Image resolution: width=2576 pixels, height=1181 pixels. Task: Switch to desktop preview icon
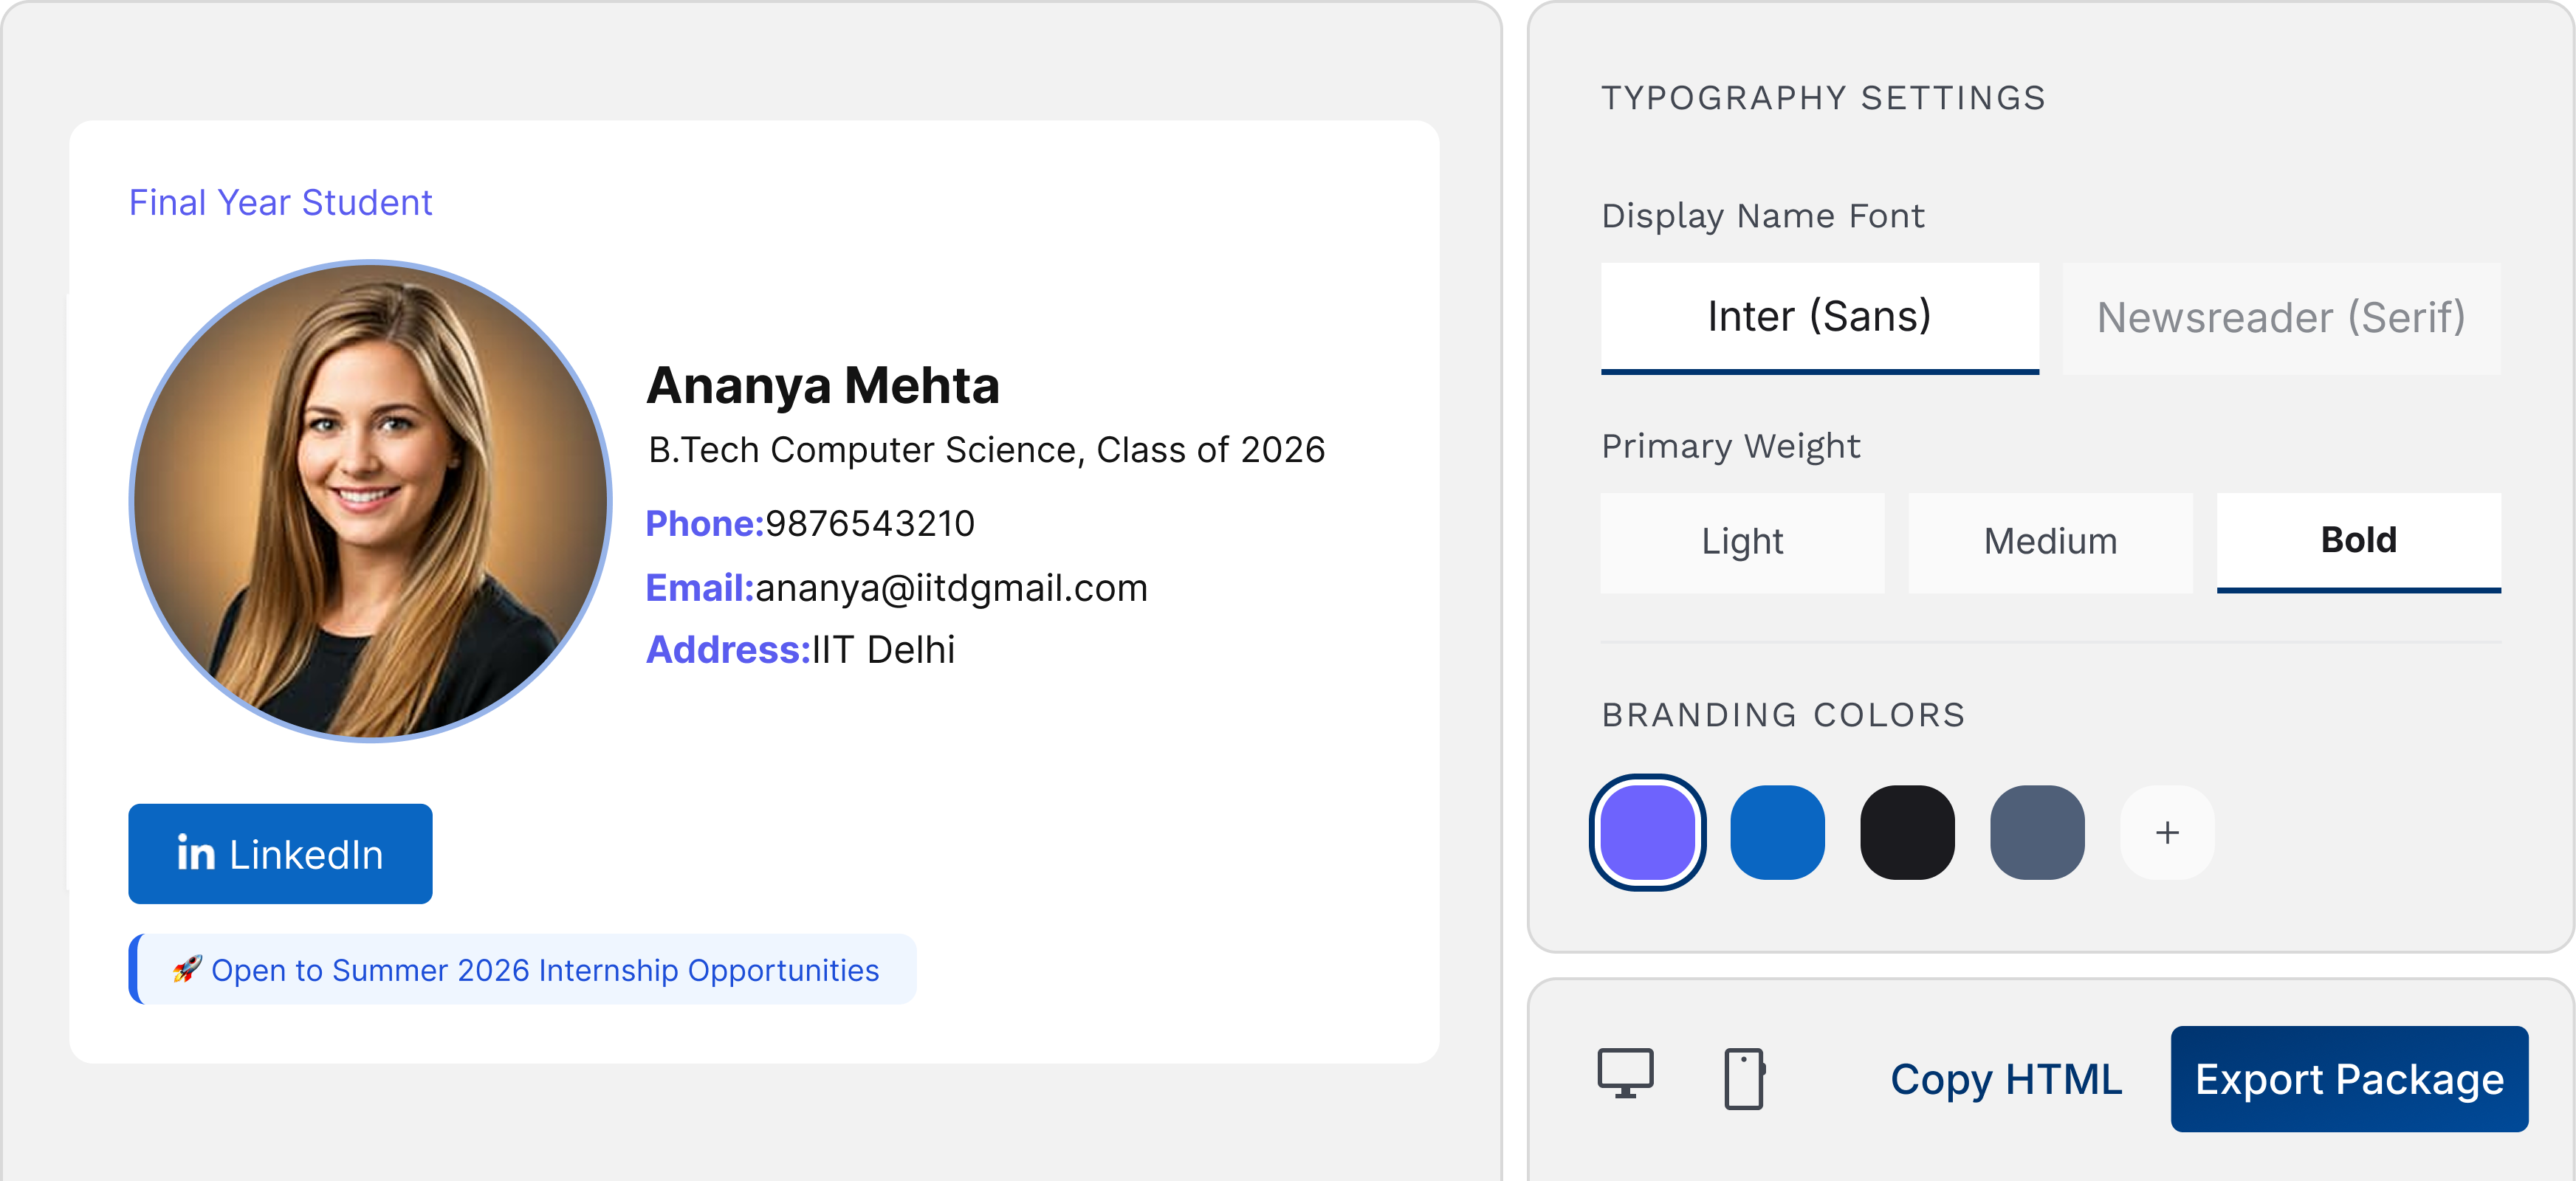tap(1625, 1075)
